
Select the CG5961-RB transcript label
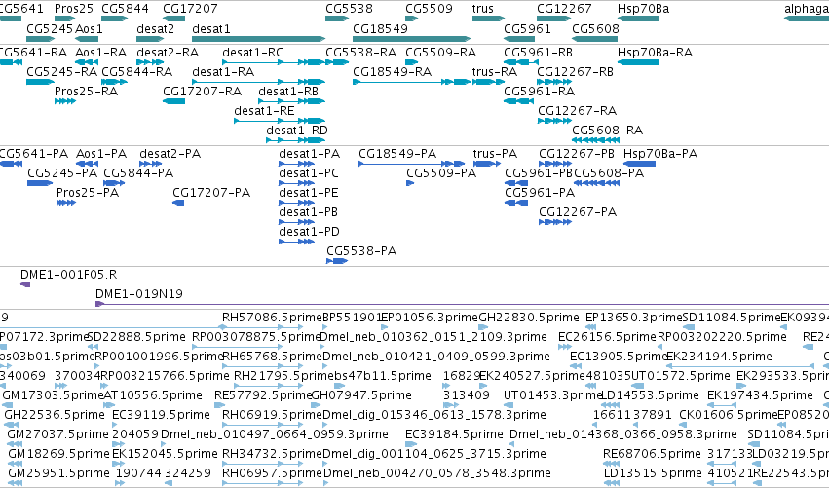tap(538, 53)
